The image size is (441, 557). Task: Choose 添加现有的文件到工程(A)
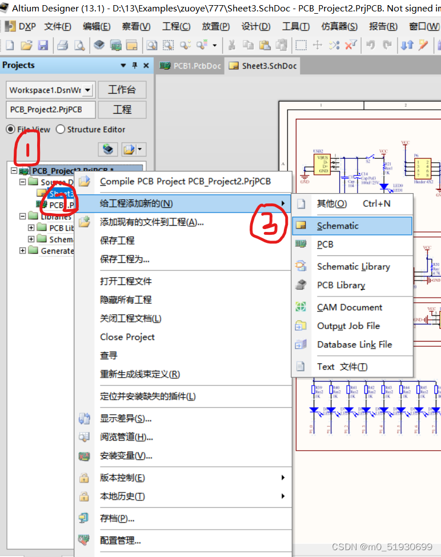[183, 222]
